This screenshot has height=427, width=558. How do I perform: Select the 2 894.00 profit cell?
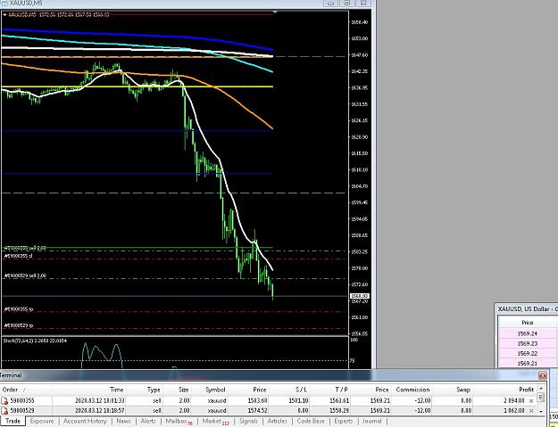(514, 401)
